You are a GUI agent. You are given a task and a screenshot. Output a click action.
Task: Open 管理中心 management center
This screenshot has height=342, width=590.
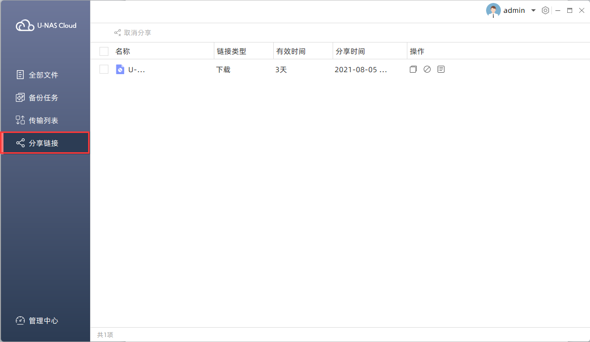pyautogui.click(x=45, y=321)
